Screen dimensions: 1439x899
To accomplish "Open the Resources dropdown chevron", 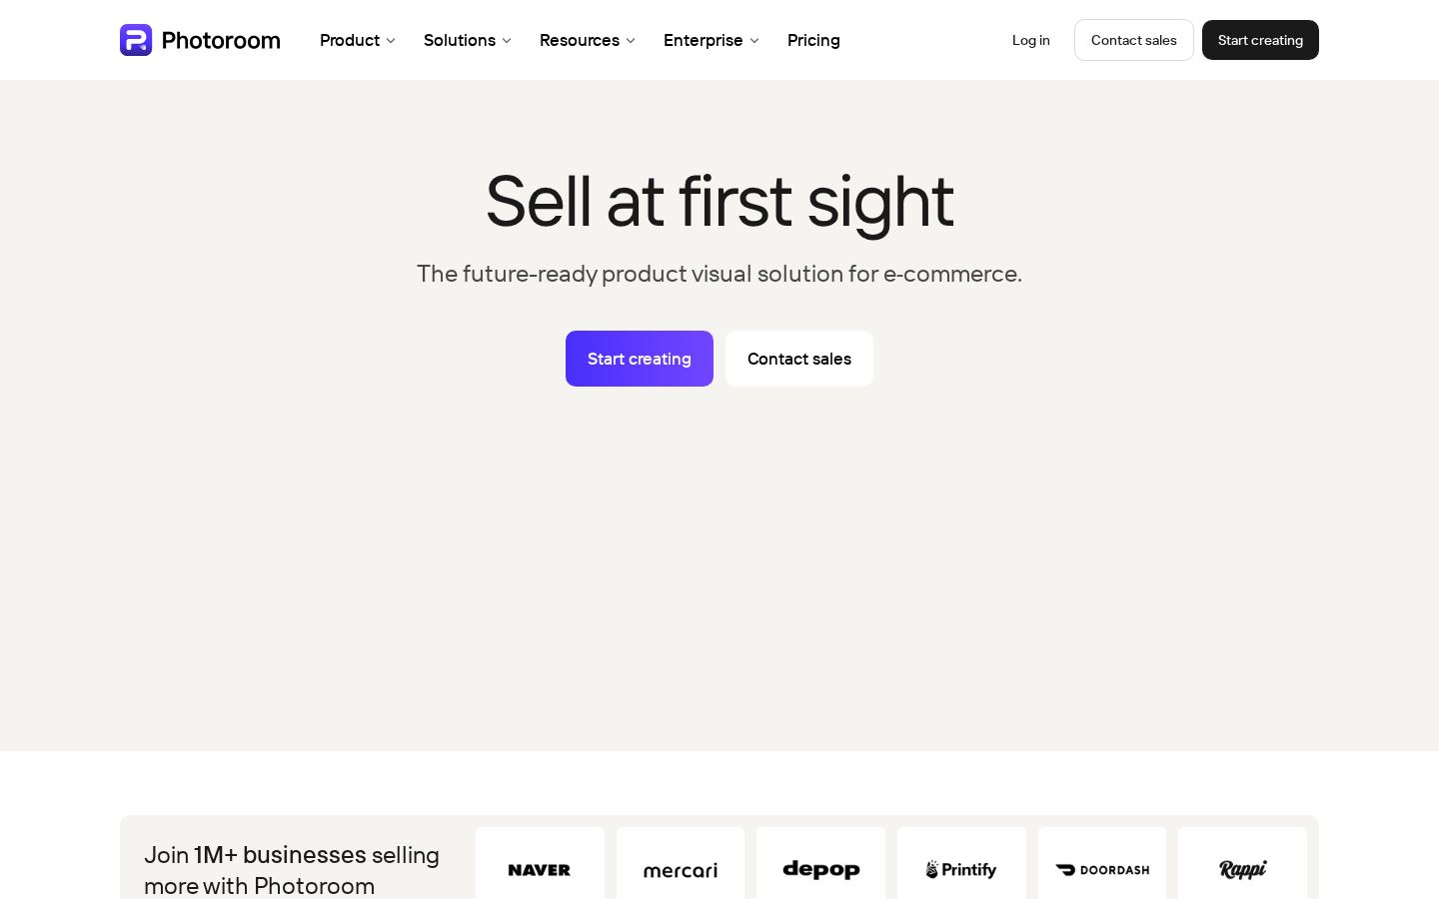I will 631,41.
